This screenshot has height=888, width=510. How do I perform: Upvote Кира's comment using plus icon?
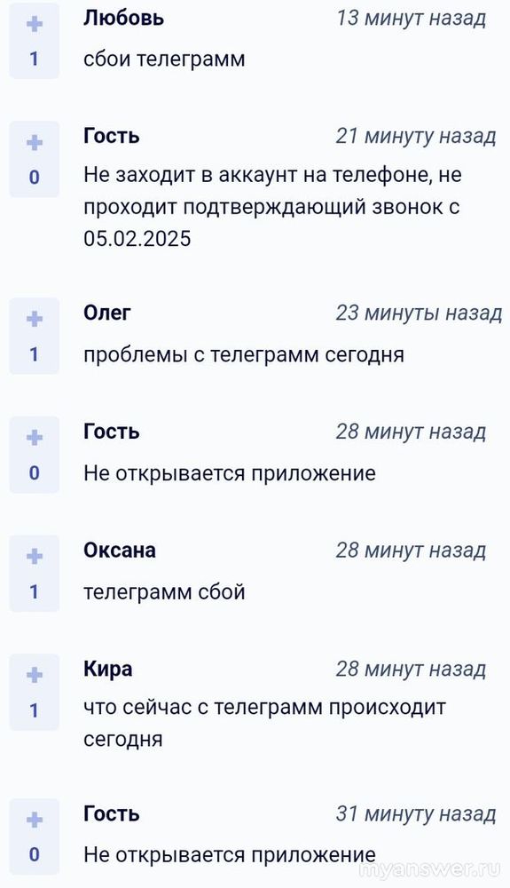click(35, 675)
